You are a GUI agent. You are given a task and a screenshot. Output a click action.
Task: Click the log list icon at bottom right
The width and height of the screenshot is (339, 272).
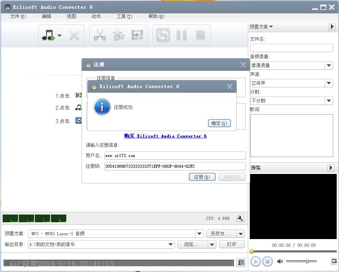(241, 262)
